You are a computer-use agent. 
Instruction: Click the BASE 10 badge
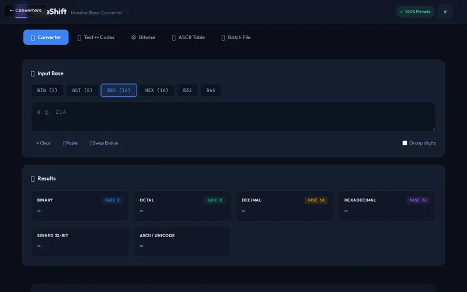click(316, 200)
